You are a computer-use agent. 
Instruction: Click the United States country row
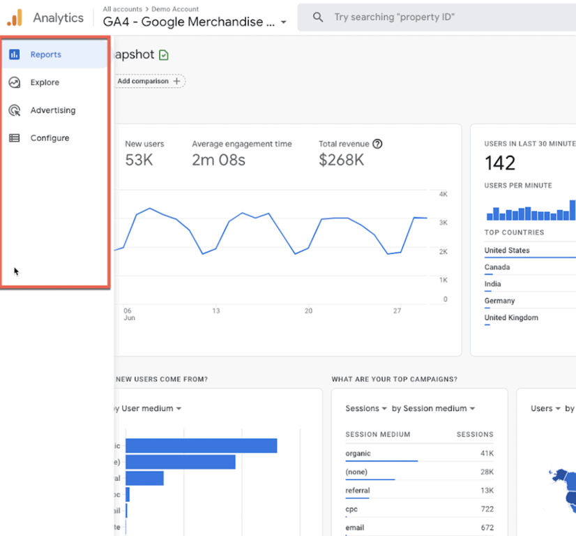point(530,251)
